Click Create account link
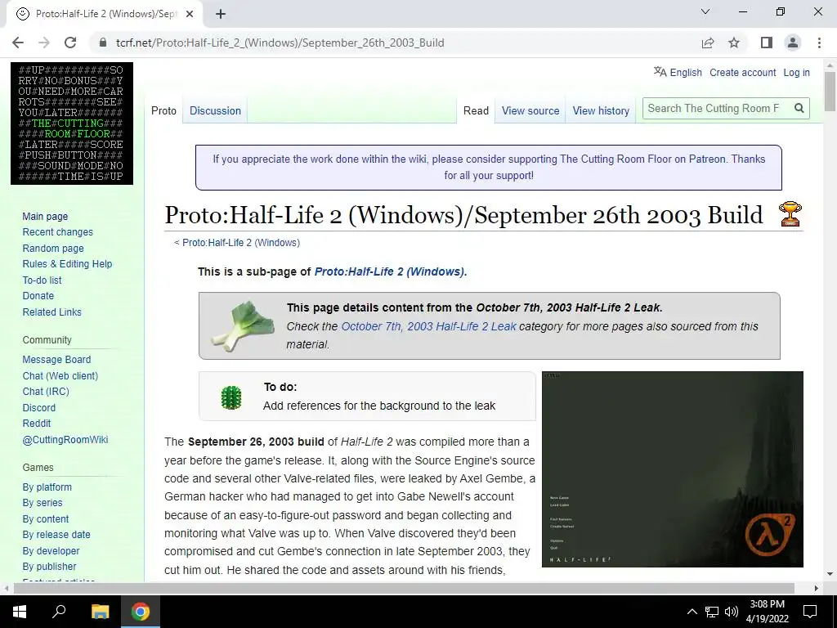Viewport: 837px width, 628px height. (742, 73)
